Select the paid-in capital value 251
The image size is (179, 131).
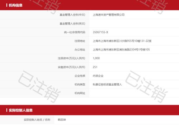click(95, 67)
